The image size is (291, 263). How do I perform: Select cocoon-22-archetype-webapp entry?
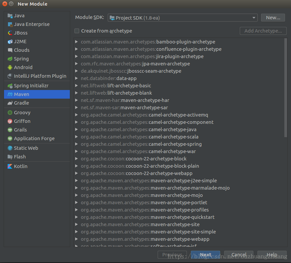tap(137, 173)
